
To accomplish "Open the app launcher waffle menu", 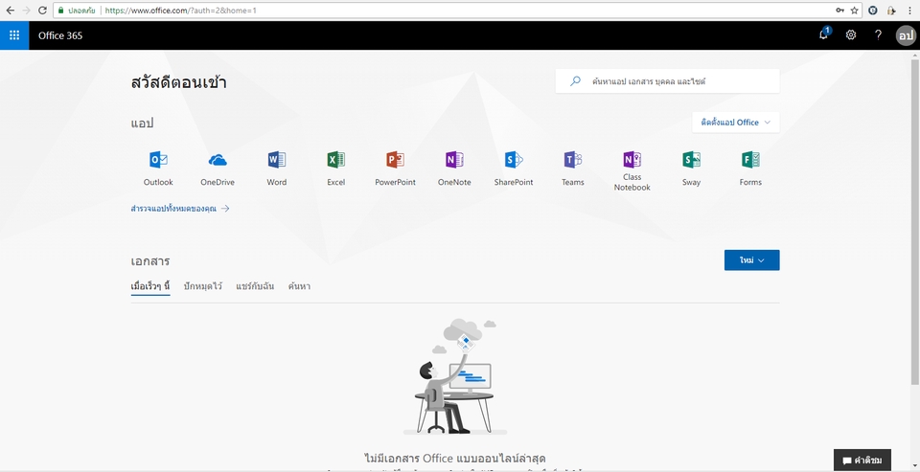I will click(x=14, y=35).
